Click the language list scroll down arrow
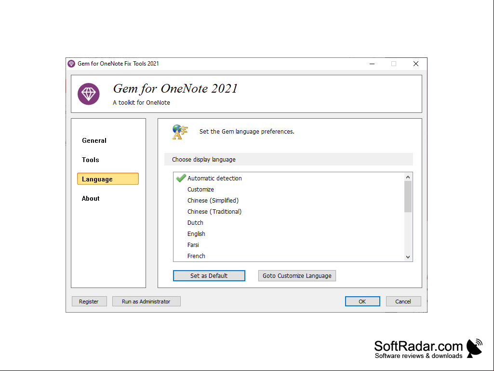This screenshot has height=371, width=494. [408, 257]
